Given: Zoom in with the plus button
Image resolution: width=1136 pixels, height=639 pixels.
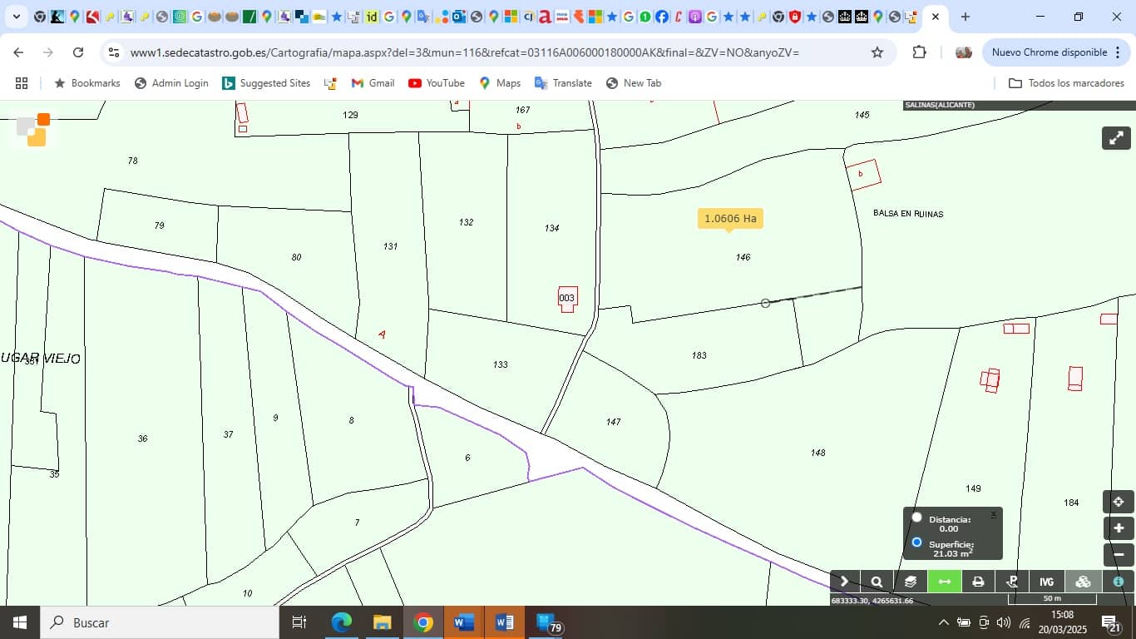Looking at the screenshot, I should coord(1119,528).
